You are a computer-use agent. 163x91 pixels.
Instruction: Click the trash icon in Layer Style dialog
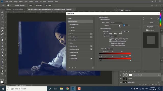point(93,68)
